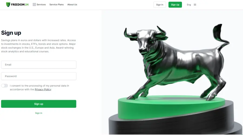
Task: Focus the Email input field
Action: click(x=39, y=65)
